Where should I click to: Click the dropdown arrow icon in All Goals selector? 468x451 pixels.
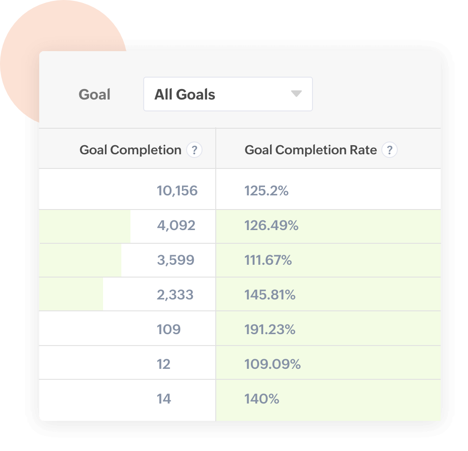[296, 94]
